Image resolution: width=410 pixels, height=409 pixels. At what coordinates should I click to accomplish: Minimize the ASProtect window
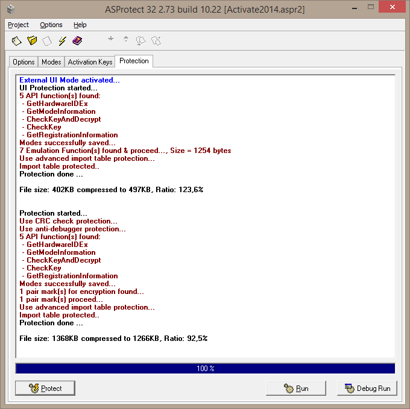click(x=355, y=8)
